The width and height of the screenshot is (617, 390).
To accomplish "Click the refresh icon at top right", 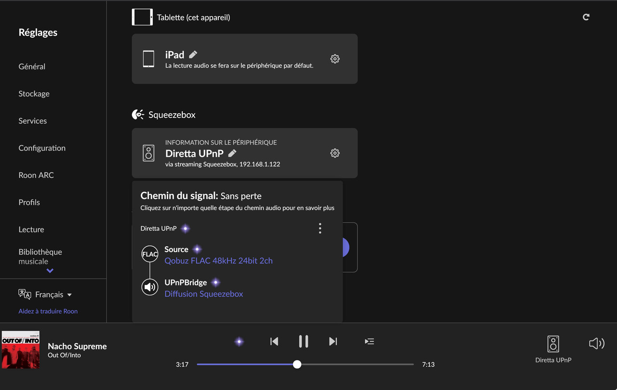I will [586, 17].
